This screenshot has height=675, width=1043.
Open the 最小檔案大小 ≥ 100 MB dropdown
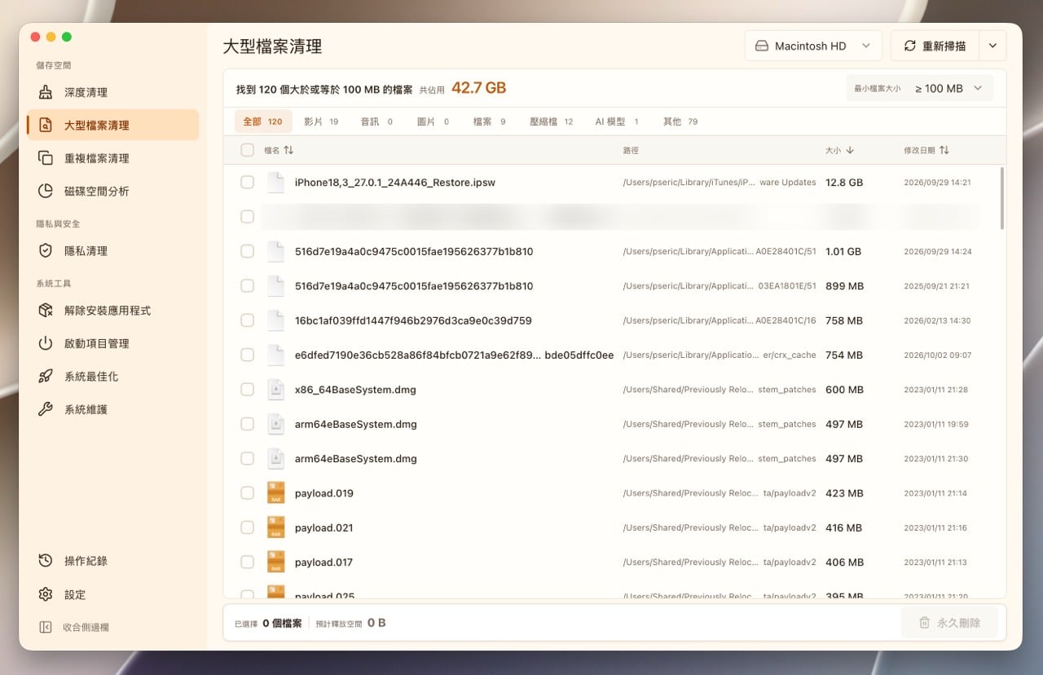tap(920, 88)
